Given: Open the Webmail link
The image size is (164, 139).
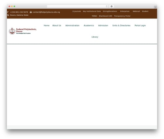Looking at the screenshot, I should (x=136, y=11).
